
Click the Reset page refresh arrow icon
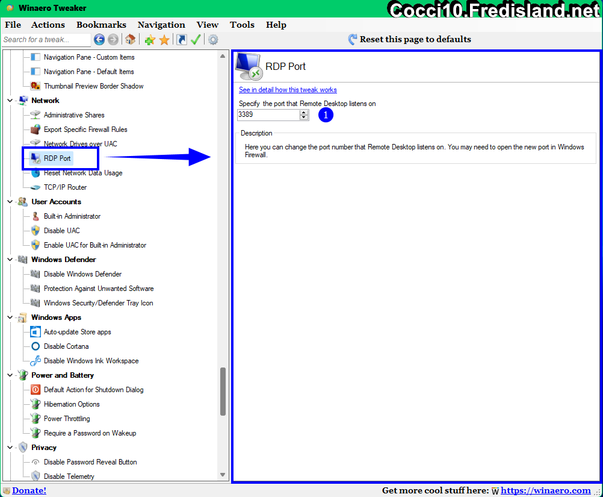pyautogui.click(x=353, y=39)
